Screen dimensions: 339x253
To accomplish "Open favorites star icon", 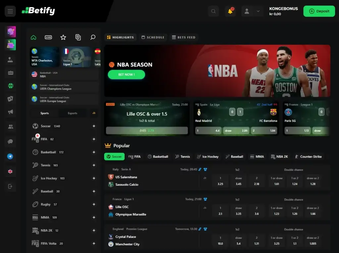I will pos(63,37).
